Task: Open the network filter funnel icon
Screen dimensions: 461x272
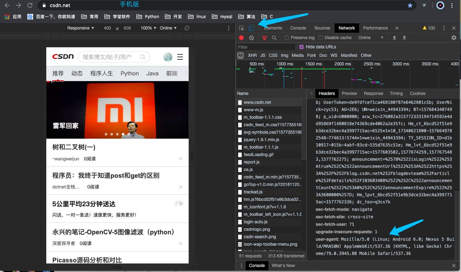Action: 264,38
